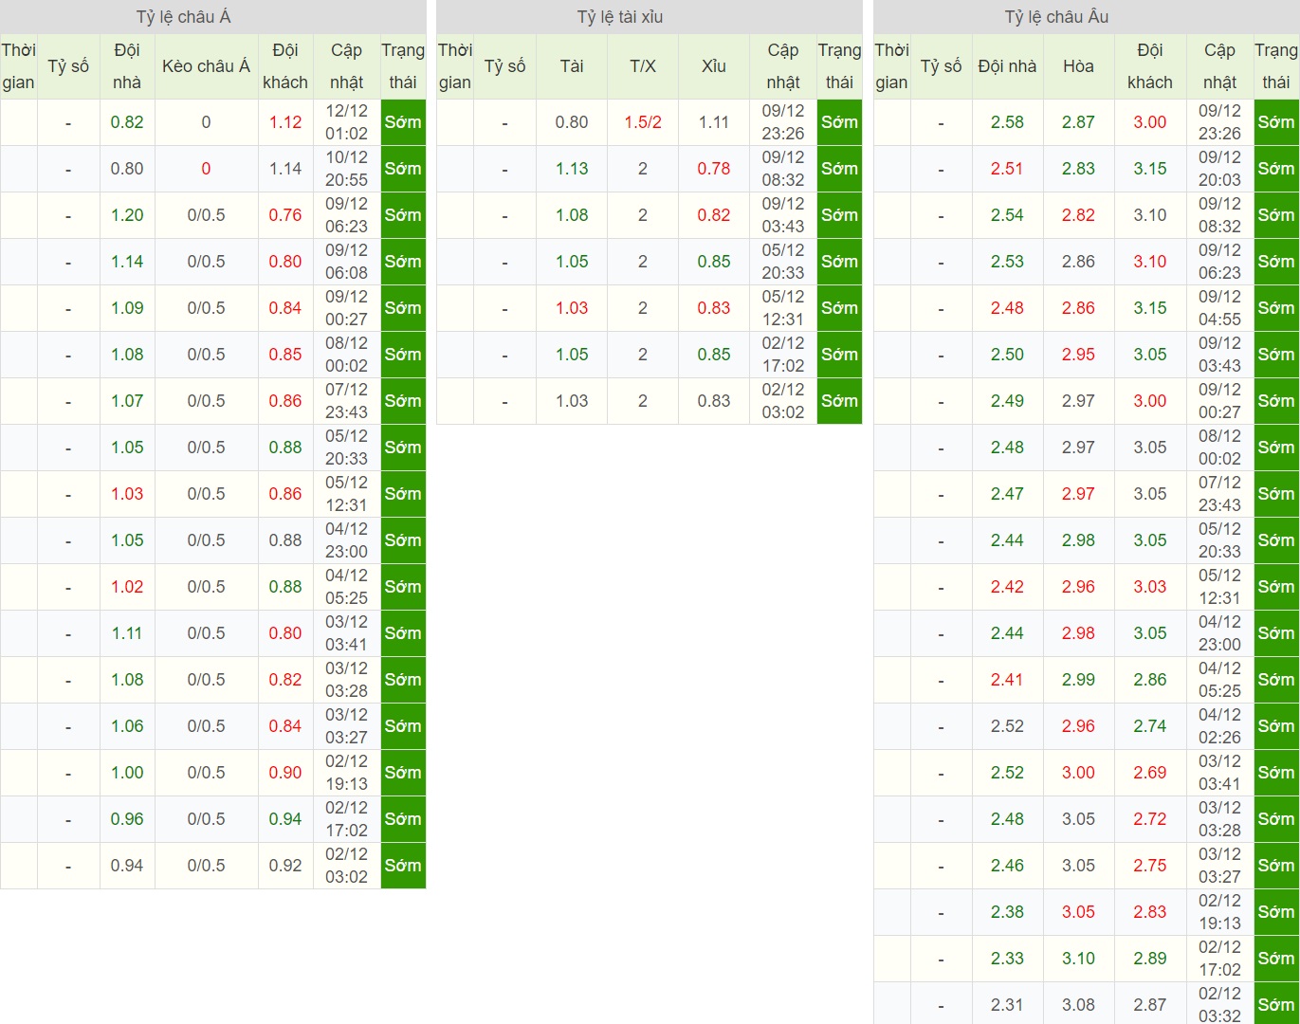Select the Tài column header
The image size is (1300, 1024).
tap(572, 66)
